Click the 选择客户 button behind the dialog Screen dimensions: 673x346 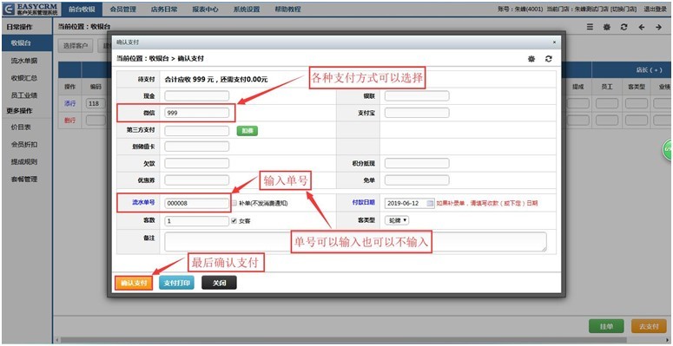click(x=76, y=45)
